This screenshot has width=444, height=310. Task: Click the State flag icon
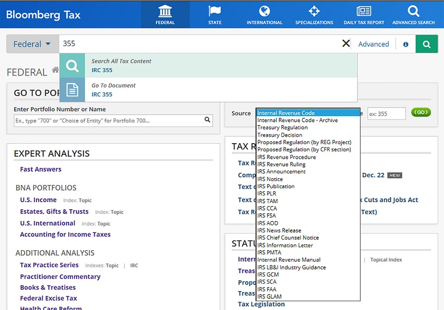click(215, 11)
